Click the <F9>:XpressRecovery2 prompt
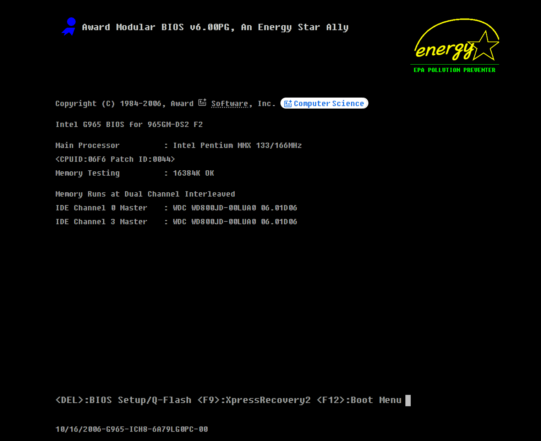 click(x=254, y=400)
